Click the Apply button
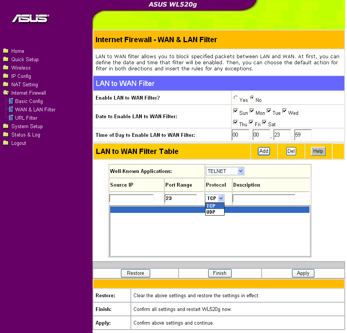This screenshot has height=333, width=347. (303, 273)
